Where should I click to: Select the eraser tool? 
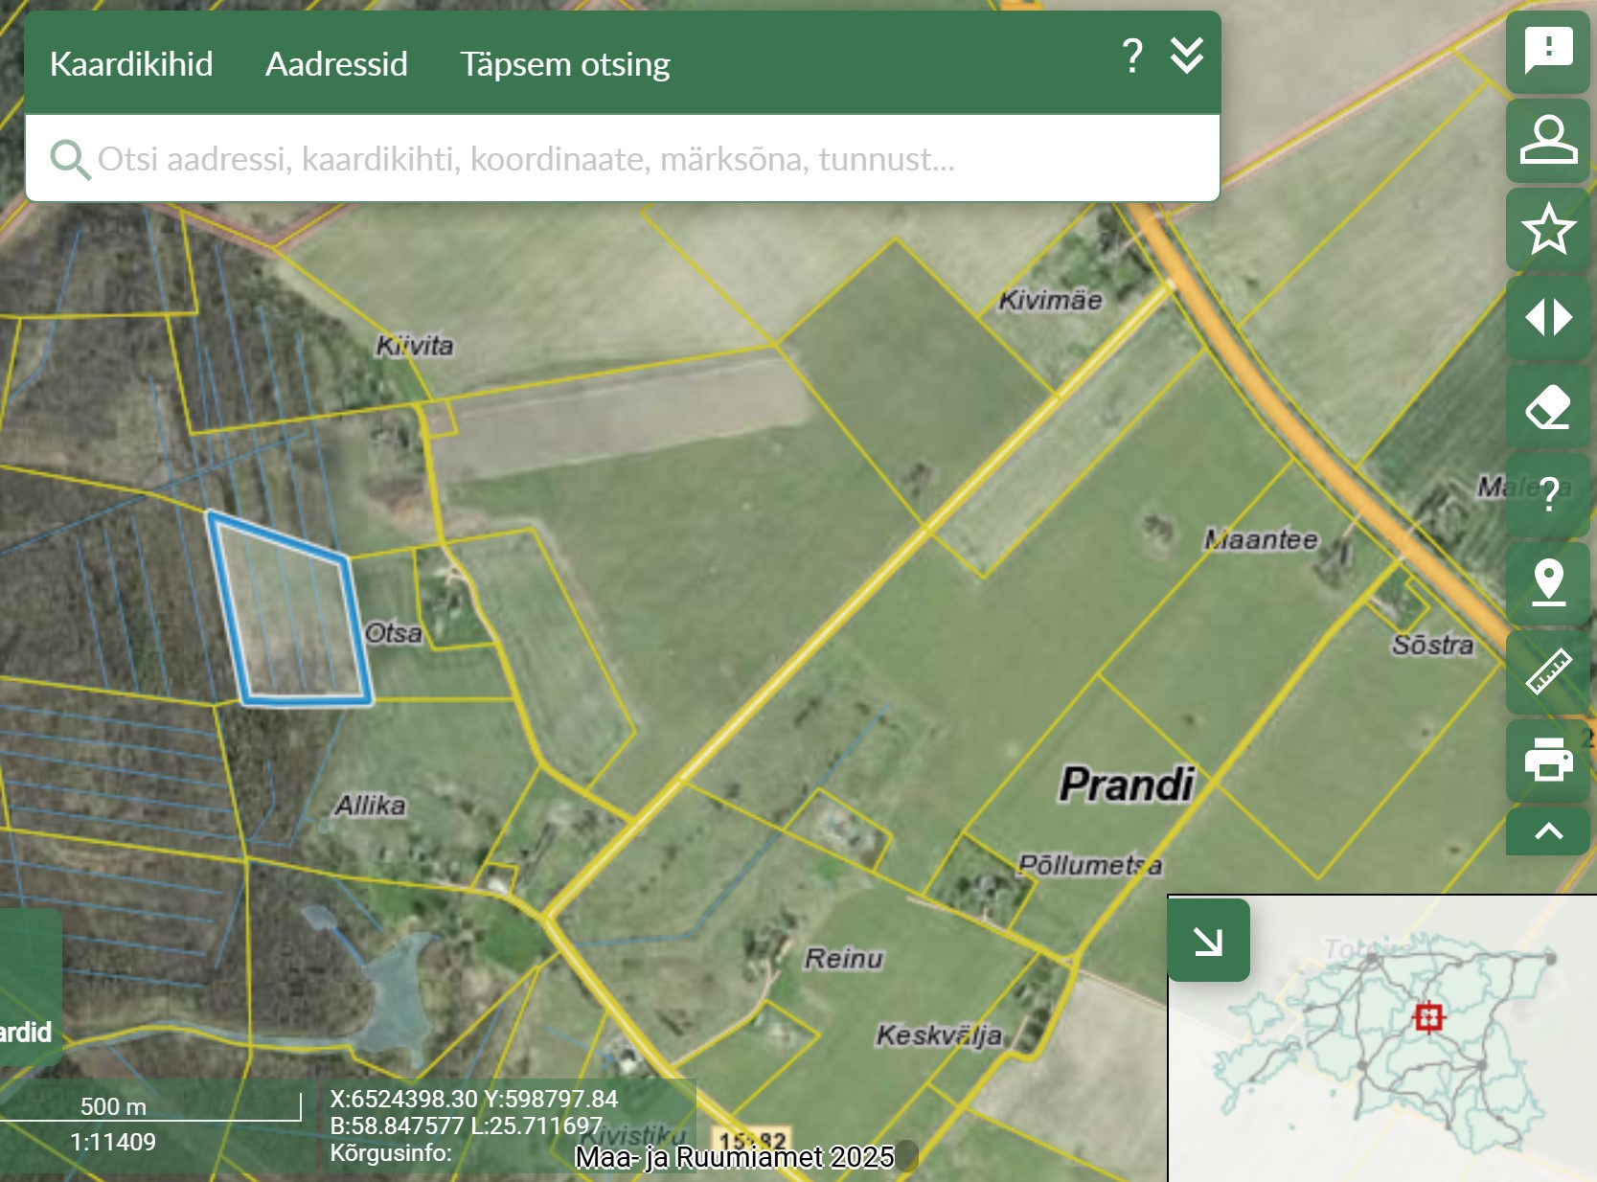[1547, 407]
